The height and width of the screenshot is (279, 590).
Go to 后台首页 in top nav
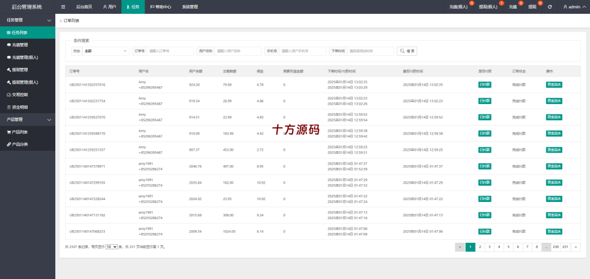(84, 7)
